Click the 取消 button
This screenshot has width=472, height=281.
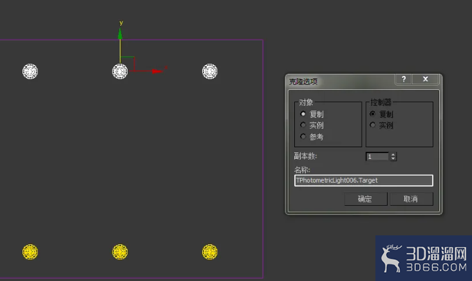tap(411, 199)
